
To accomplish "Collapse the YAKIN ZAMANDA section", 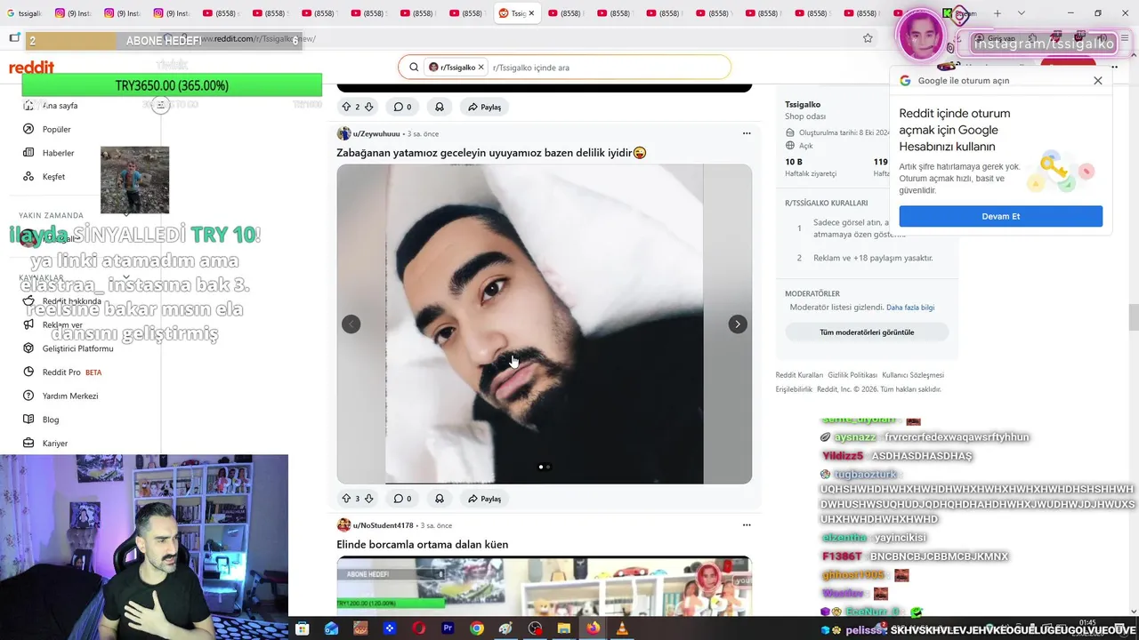I will tap(126, 214).
